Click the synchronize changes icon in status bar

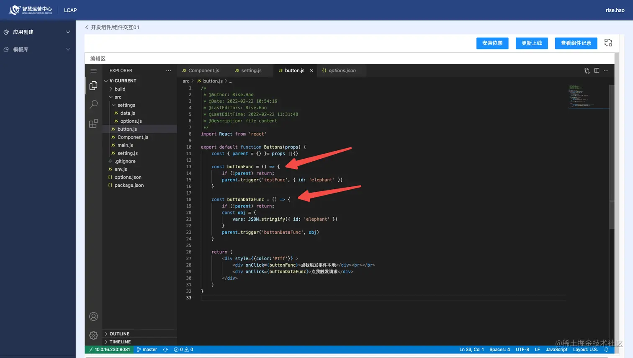pos(165,350)
